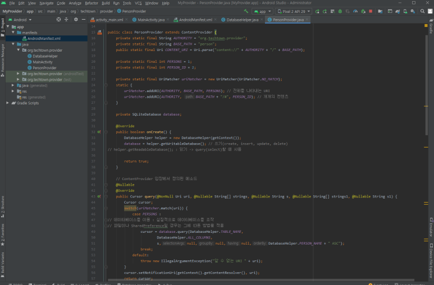Toggle the 1: Project tool window button
The width and height of the screenshot is (434, 285).
point(2,27)
